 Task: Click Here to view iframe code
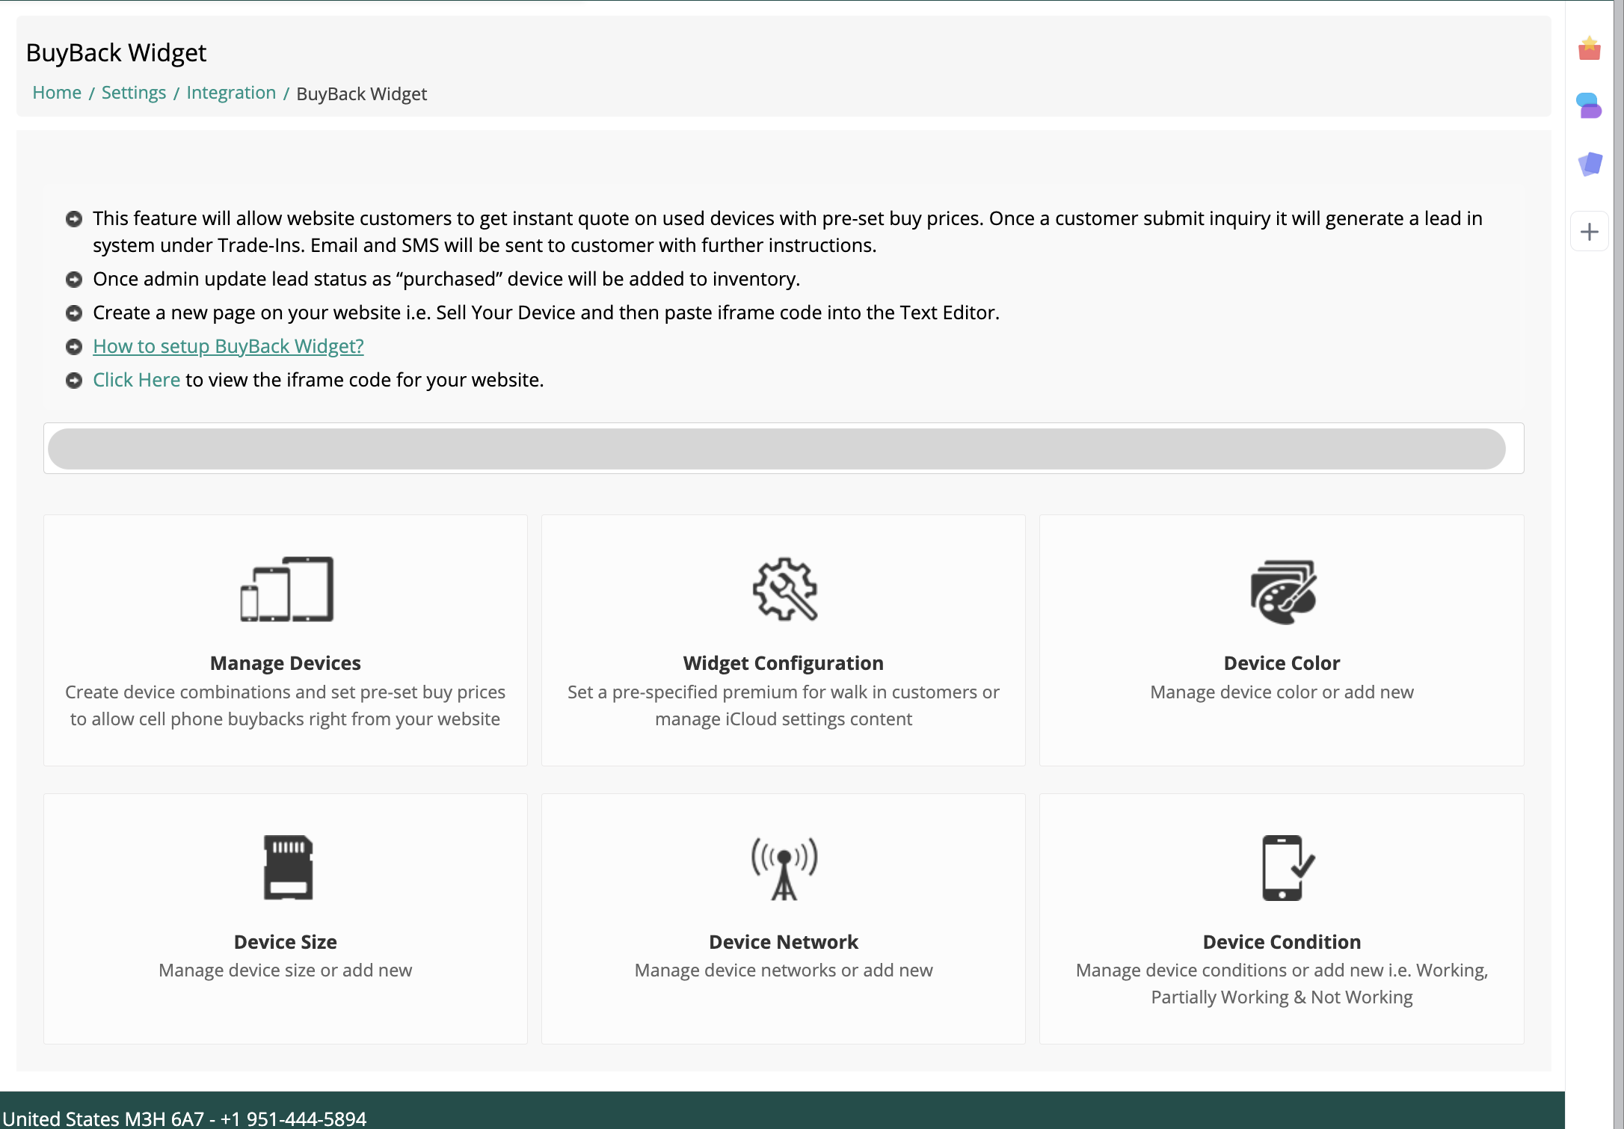pyautogui.click(x=136, y=380)
